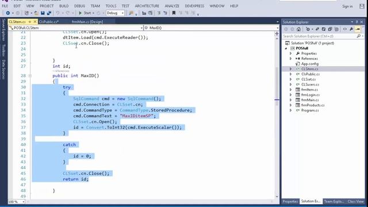Pin the CLSitem.cs tab
This screenshot has height=207, width=368.
pyautogui.click(x=30, y=22)
